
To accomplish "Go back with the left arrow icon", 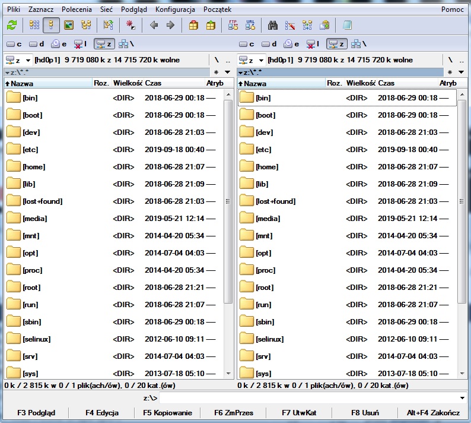I will click(154, 25).
